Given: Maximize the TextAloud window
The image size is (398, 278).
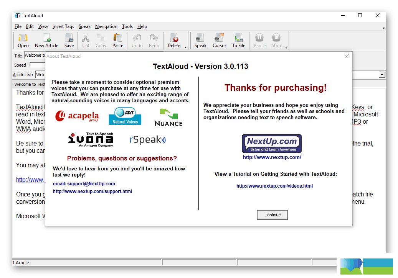Looking at the screenshot, I should pos(360,15).
